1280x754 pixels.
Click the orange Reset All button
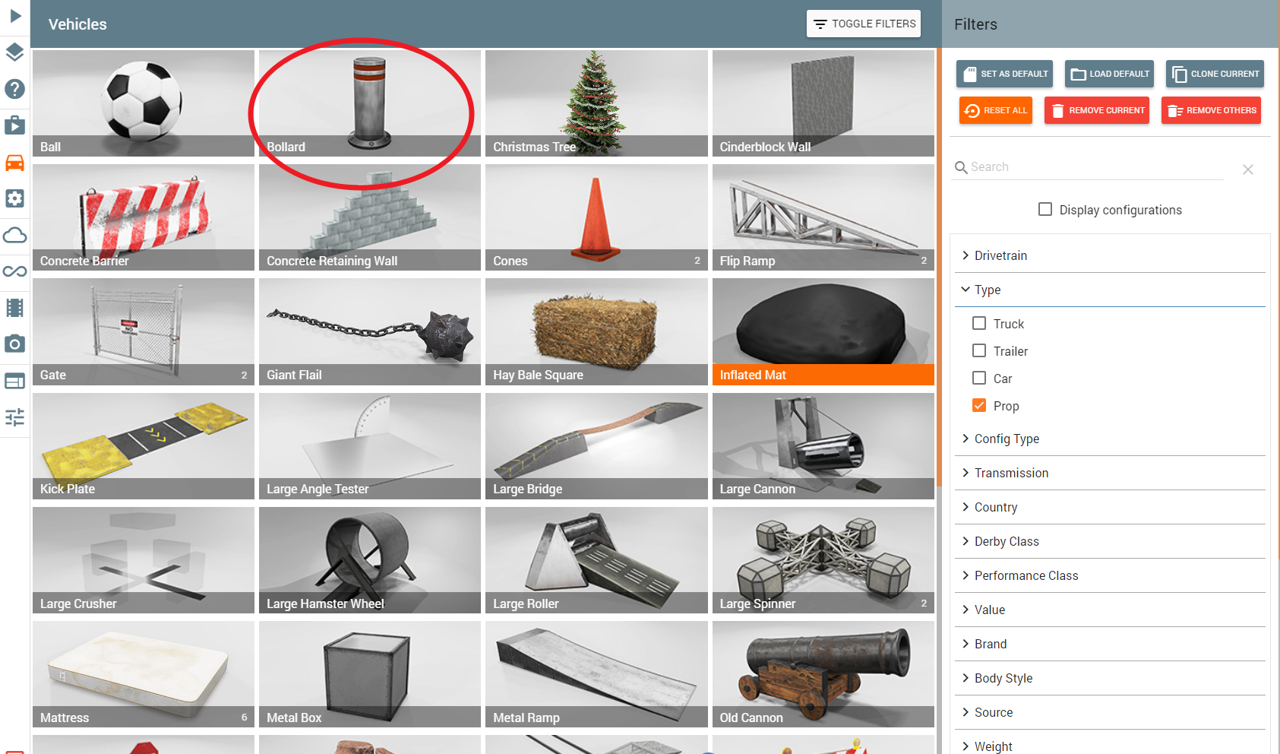996,110
